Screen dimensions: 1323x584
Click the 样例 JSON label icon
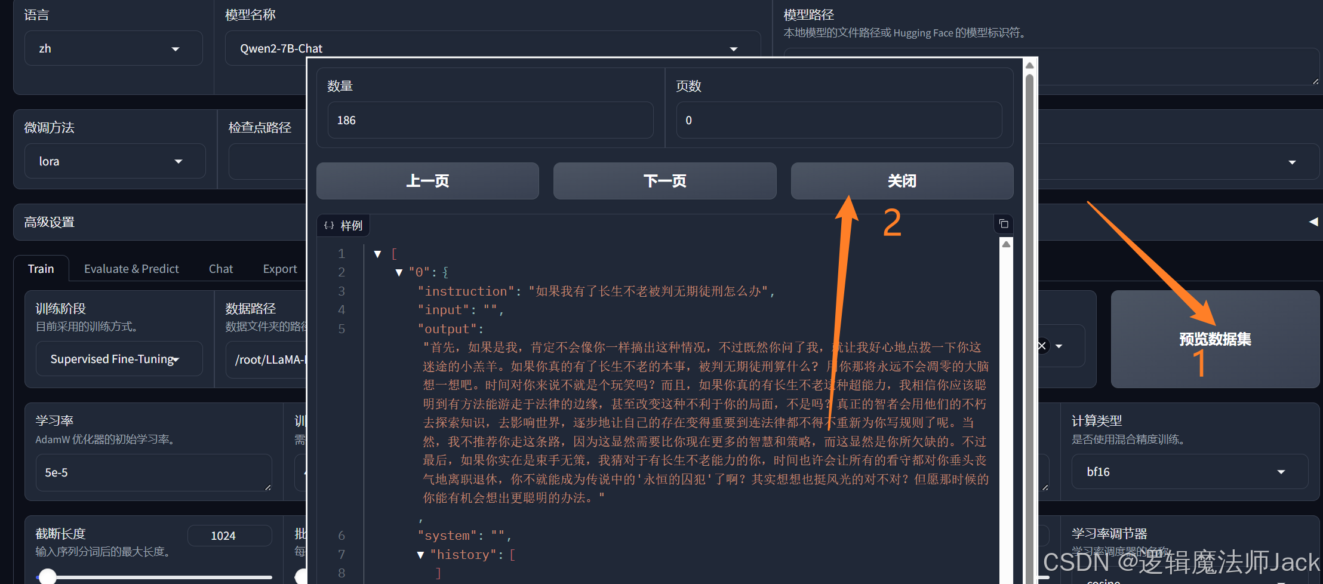click(329, 225)
